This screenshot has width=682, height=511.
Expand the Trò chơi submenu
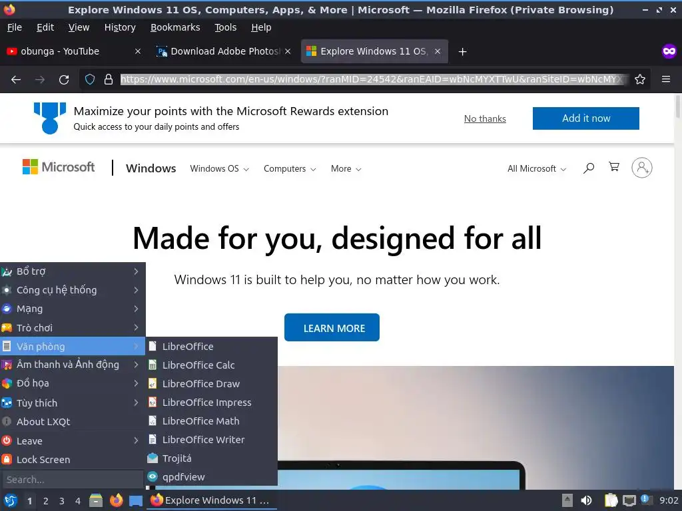pos(73,327)
